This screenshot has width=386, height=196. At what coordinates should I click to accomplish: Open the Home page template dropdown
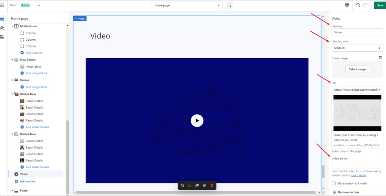(187, 5)
